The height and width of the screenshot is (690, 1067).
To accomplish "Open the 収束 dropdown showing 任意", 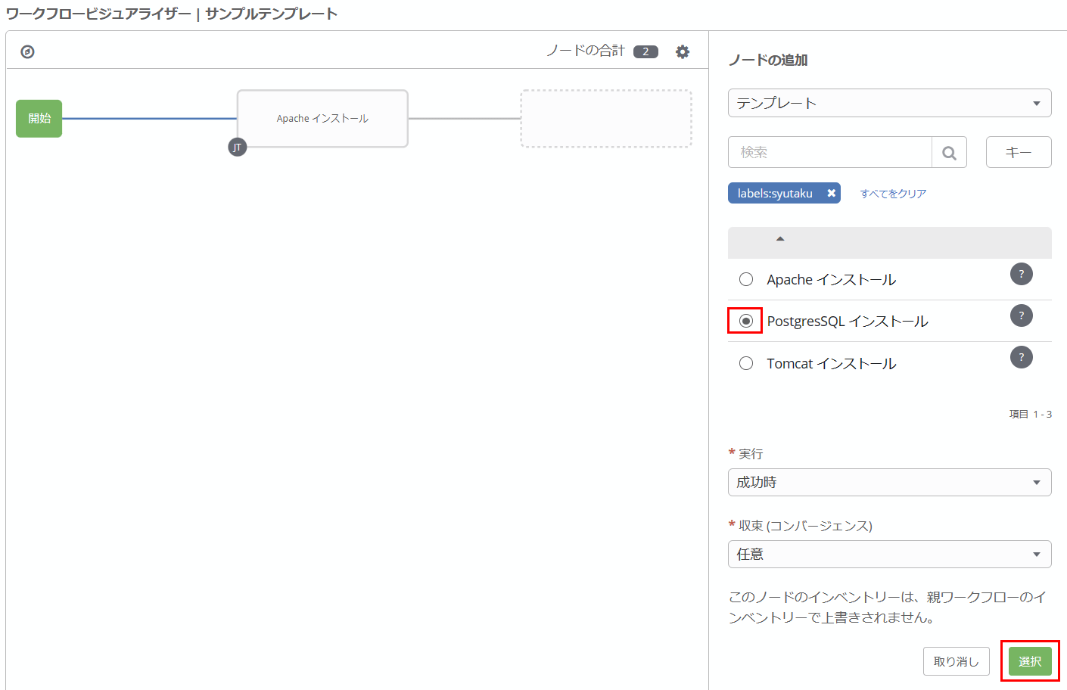I will (x=889, y=554).
